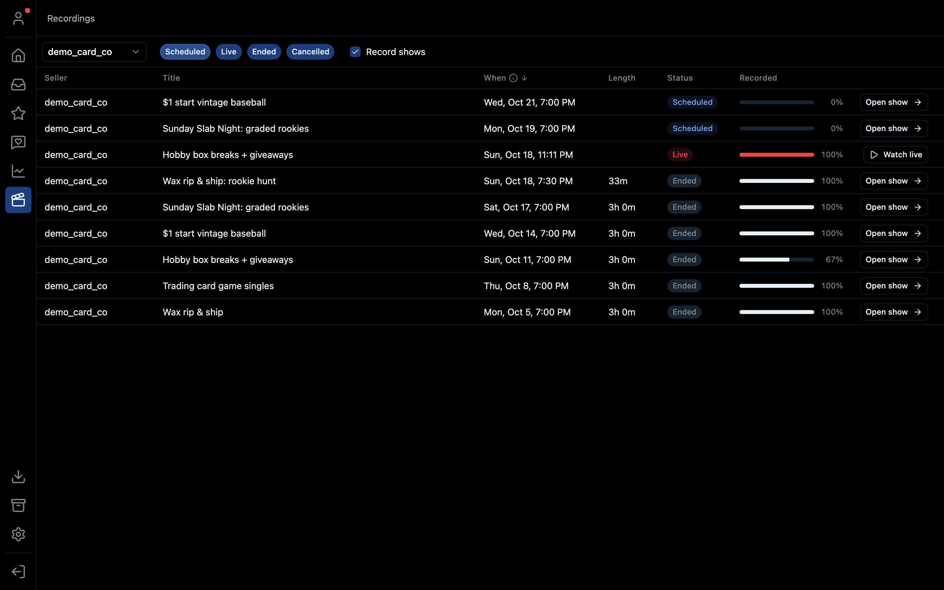The height and width of the screenshot is (590, 944).
Task: Open show for Oct 11 Hobby box breaks
Action: tap(894, 260)
